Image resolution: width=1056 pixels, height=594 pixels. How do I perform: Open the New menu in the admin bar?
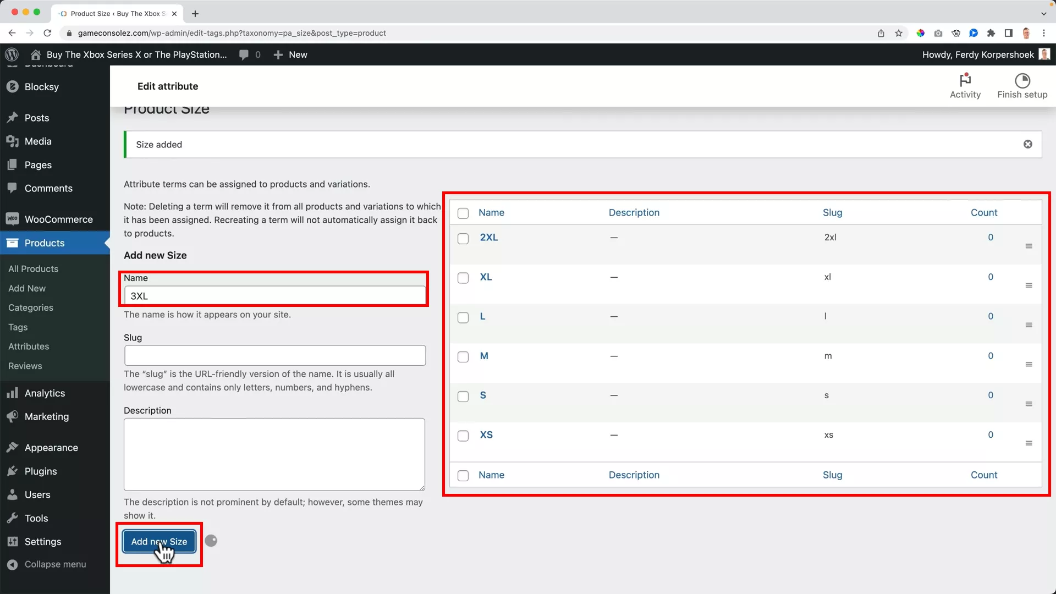(x=290, y=54)
